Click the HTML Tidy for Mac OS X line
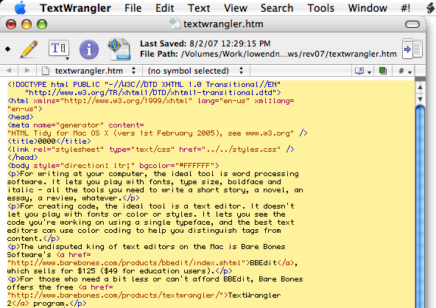 (158, 133)
